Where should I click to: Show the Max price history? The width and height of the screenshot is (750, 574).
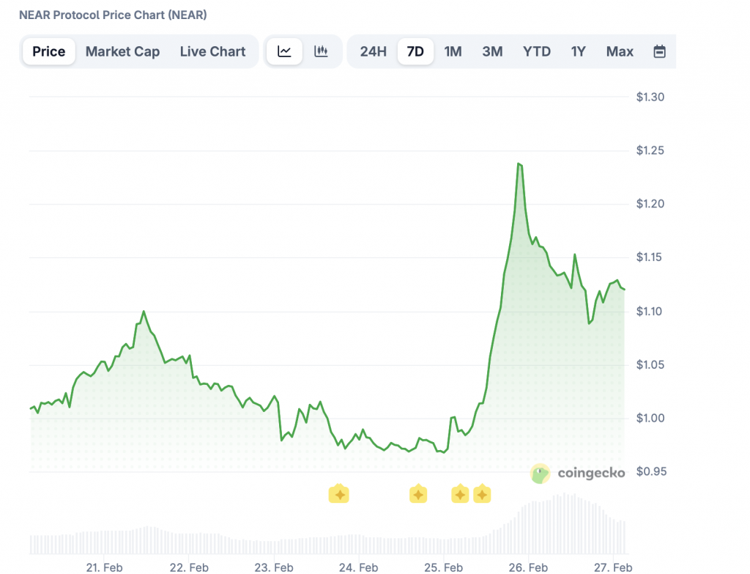[620, 51]
